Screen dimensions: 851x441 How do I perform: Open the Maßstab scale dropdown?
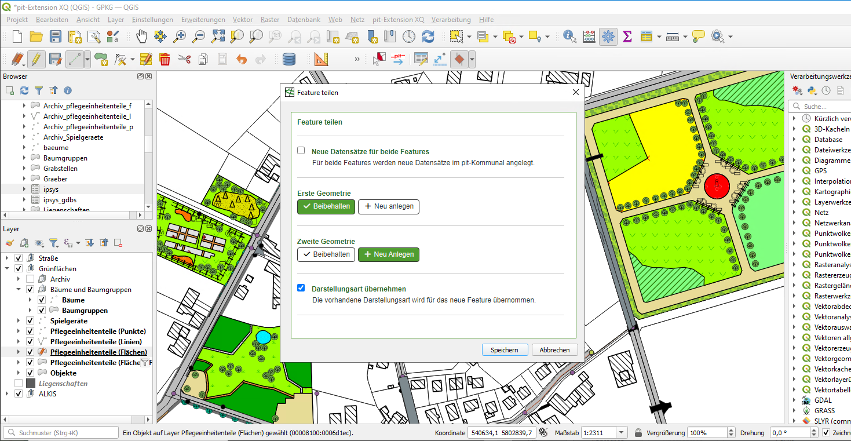tap(622, 432)
